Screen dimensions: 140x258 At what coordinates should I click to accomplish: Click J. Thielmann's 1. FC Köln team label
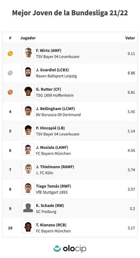point(44,173)
